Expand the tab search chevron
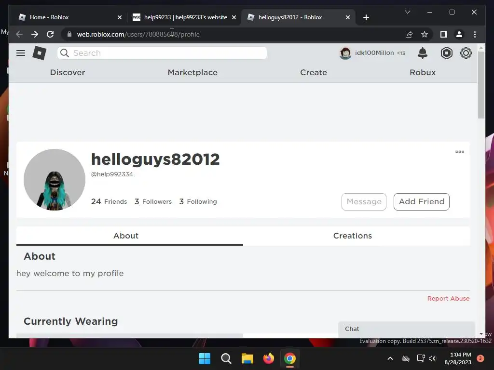Viewport: 494px width, 370px height. click(407, 12)
